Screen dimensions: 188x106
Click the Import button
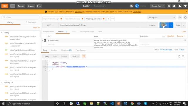pyautogui.click(x=31, y=6)
